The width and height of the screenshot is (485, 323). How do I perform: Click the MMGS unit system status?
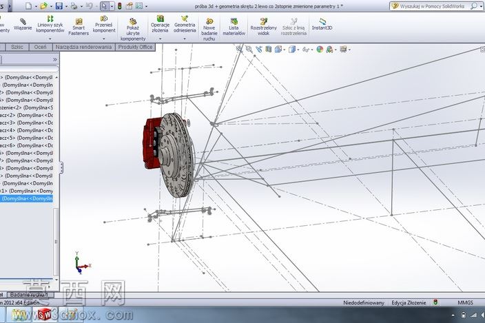click(x=465, y=302)
